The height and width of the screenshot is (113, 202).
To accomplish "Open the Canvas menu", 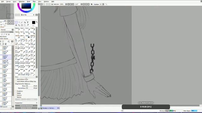I will 9,2.
